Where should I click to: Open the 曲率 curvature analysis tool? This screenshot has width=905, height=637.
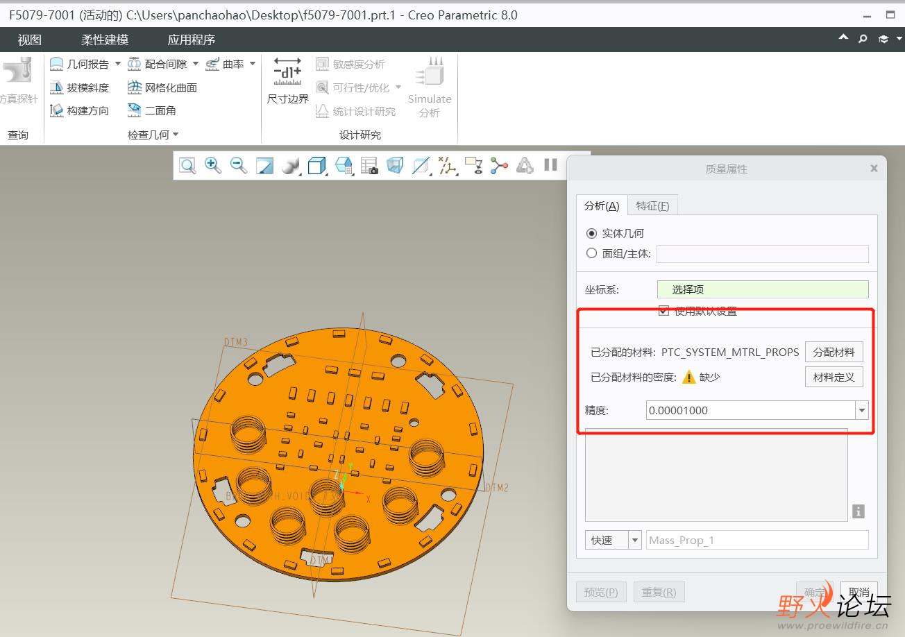[x=225, y=64]
